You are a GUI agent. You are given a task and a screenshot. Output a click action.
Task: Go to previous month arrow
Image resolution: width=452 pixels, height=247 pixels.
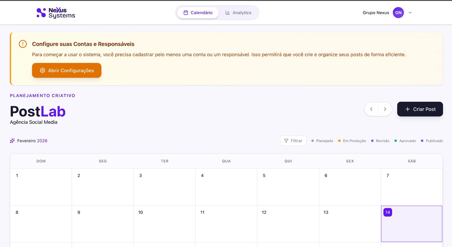(x=371, y=109)
